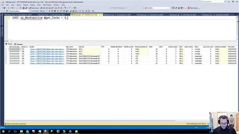The image size is (239, 134).
Task: Click the Uncomment Lines icon
Action: 83,11
